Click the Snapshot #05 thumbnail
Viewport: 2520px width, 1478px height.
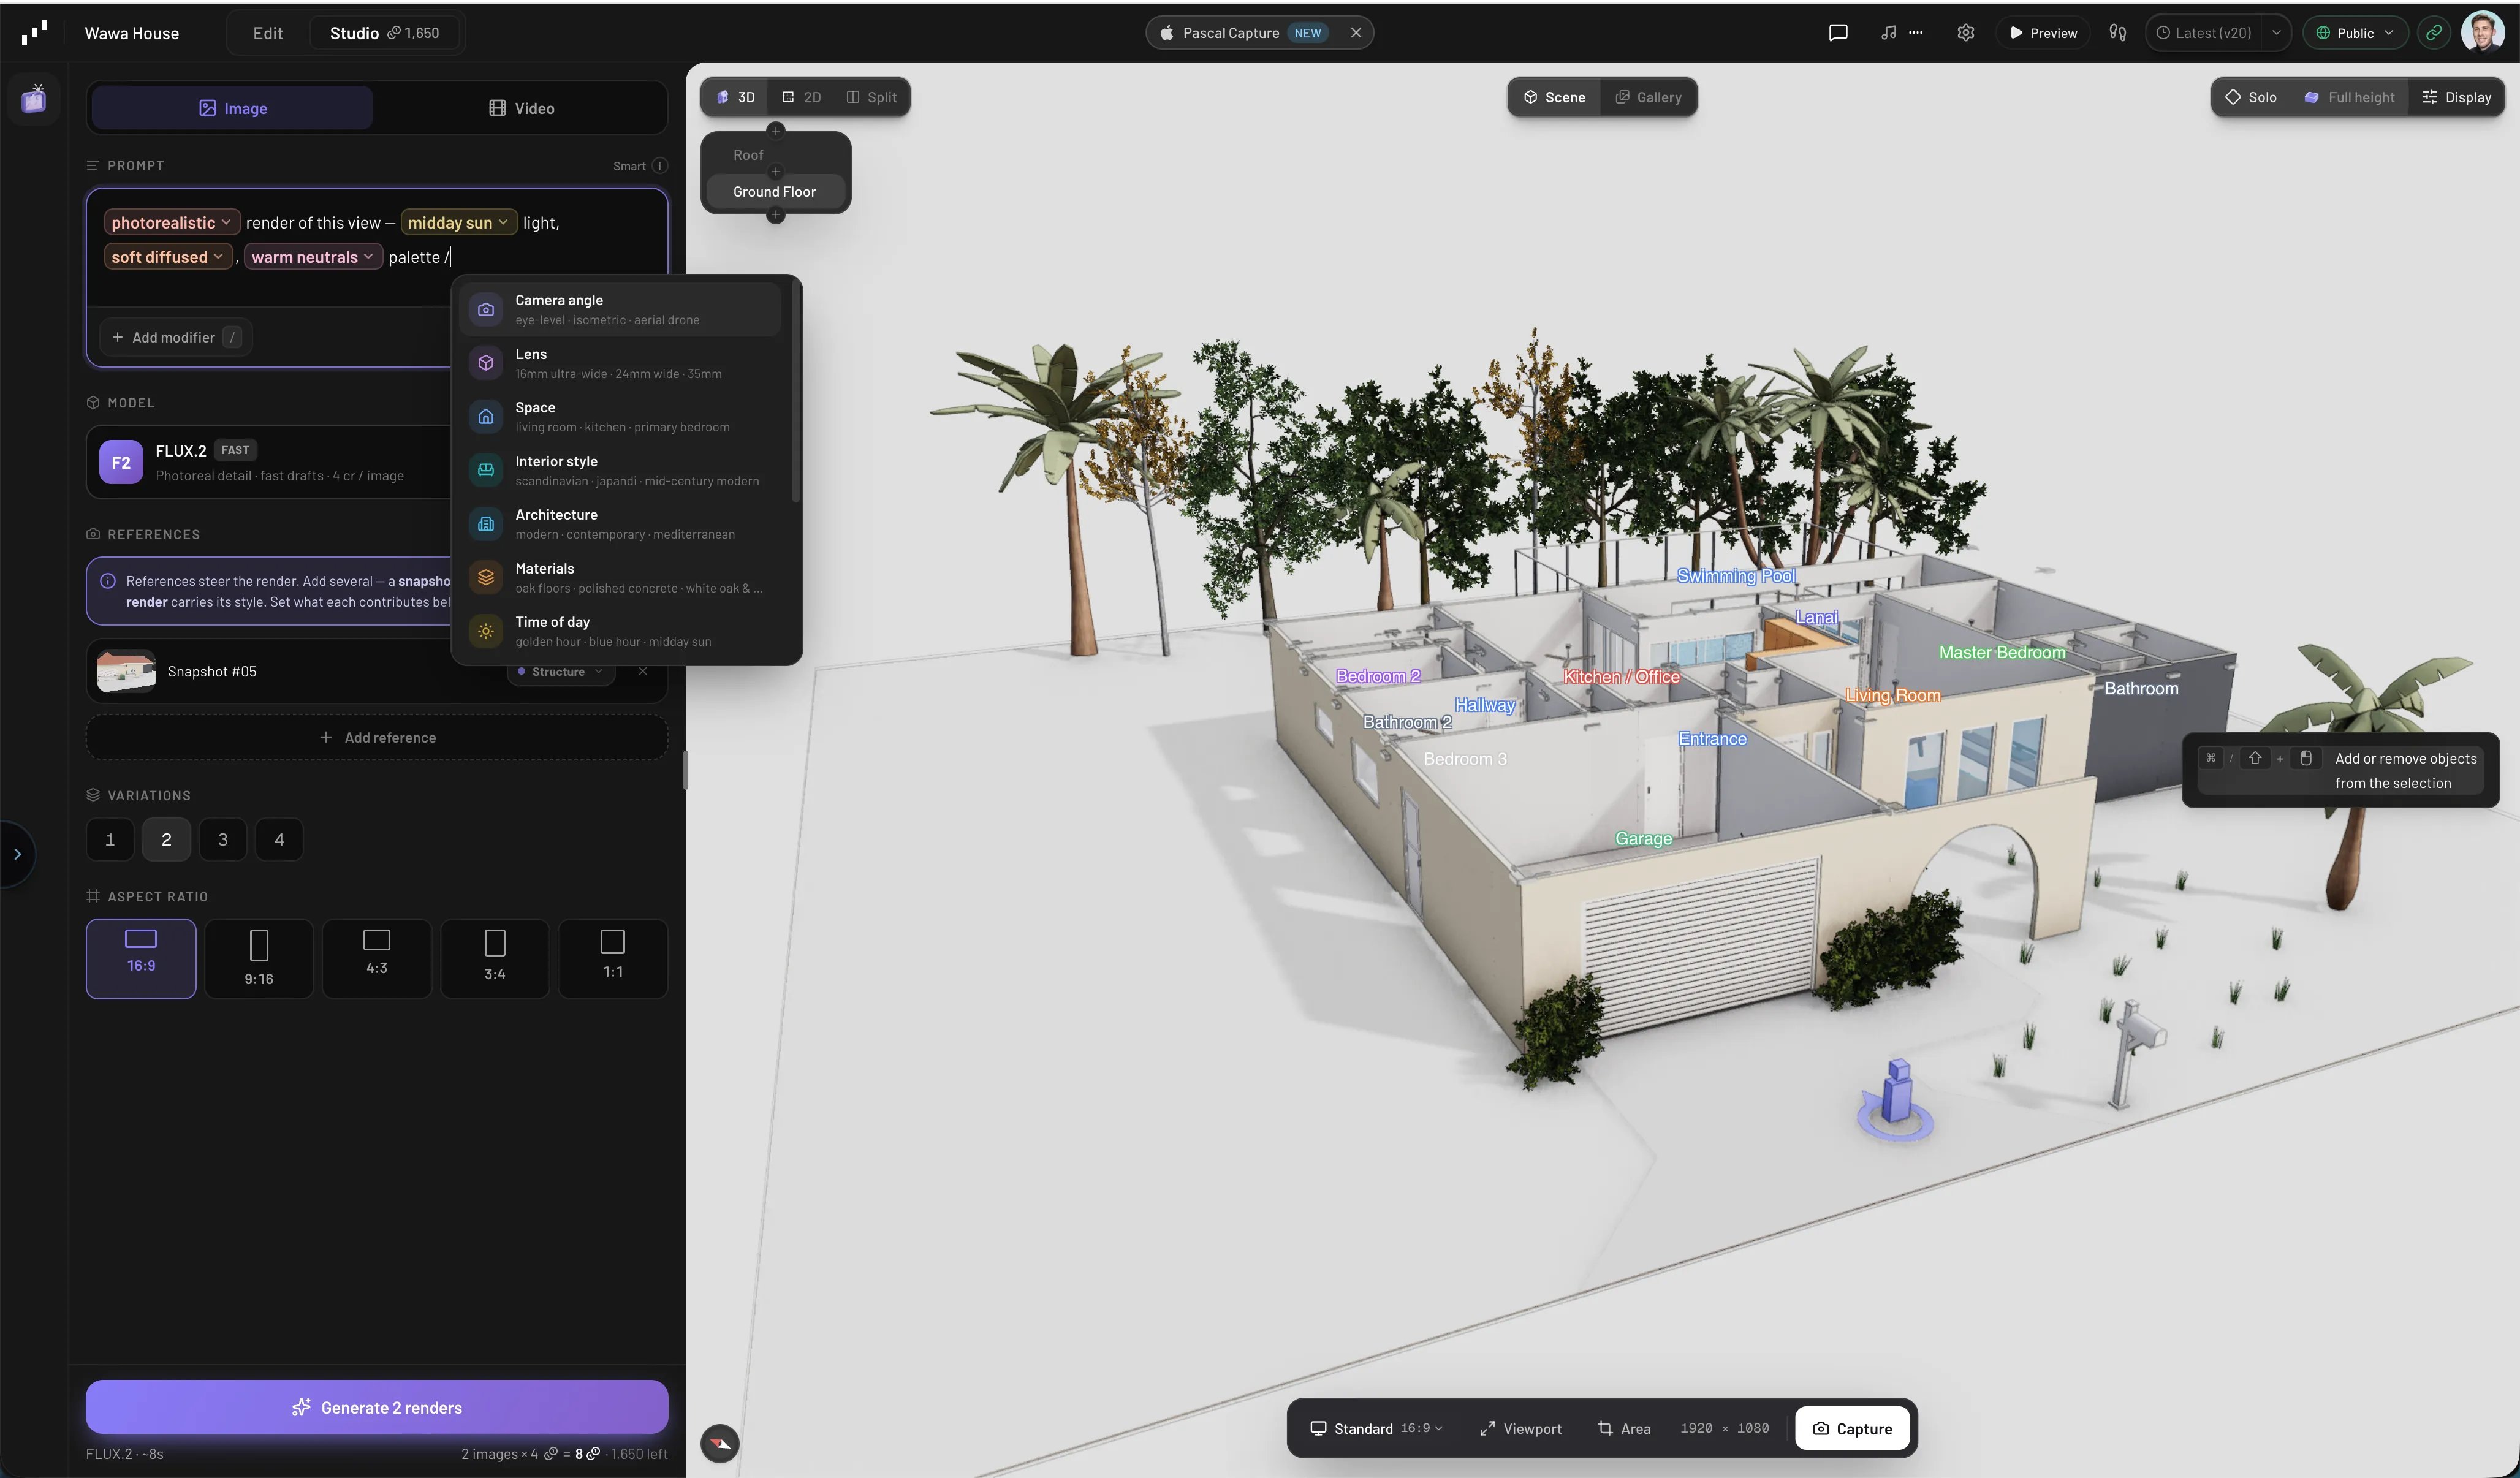click(x=126, y=672)
